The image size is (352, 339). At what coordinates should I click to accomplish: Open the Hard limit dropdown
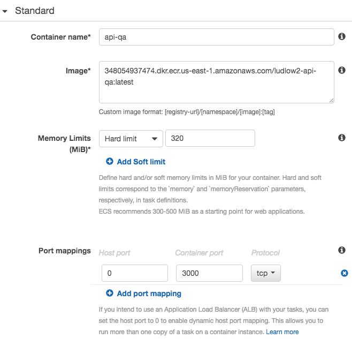(x=131, y=139)
